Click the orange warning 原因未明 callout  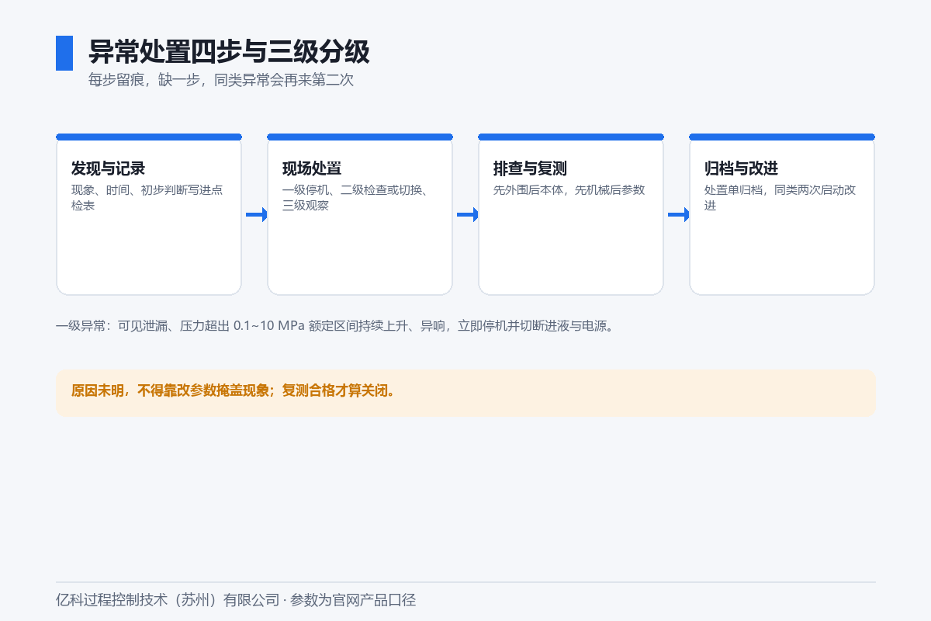pyautogui.click(x=465, y=393)
